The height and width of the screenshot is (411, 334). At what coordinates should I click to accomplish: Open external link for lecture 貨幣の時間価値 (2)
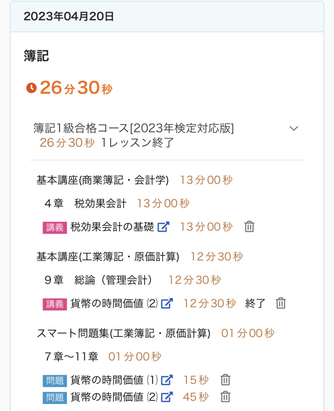167,303
